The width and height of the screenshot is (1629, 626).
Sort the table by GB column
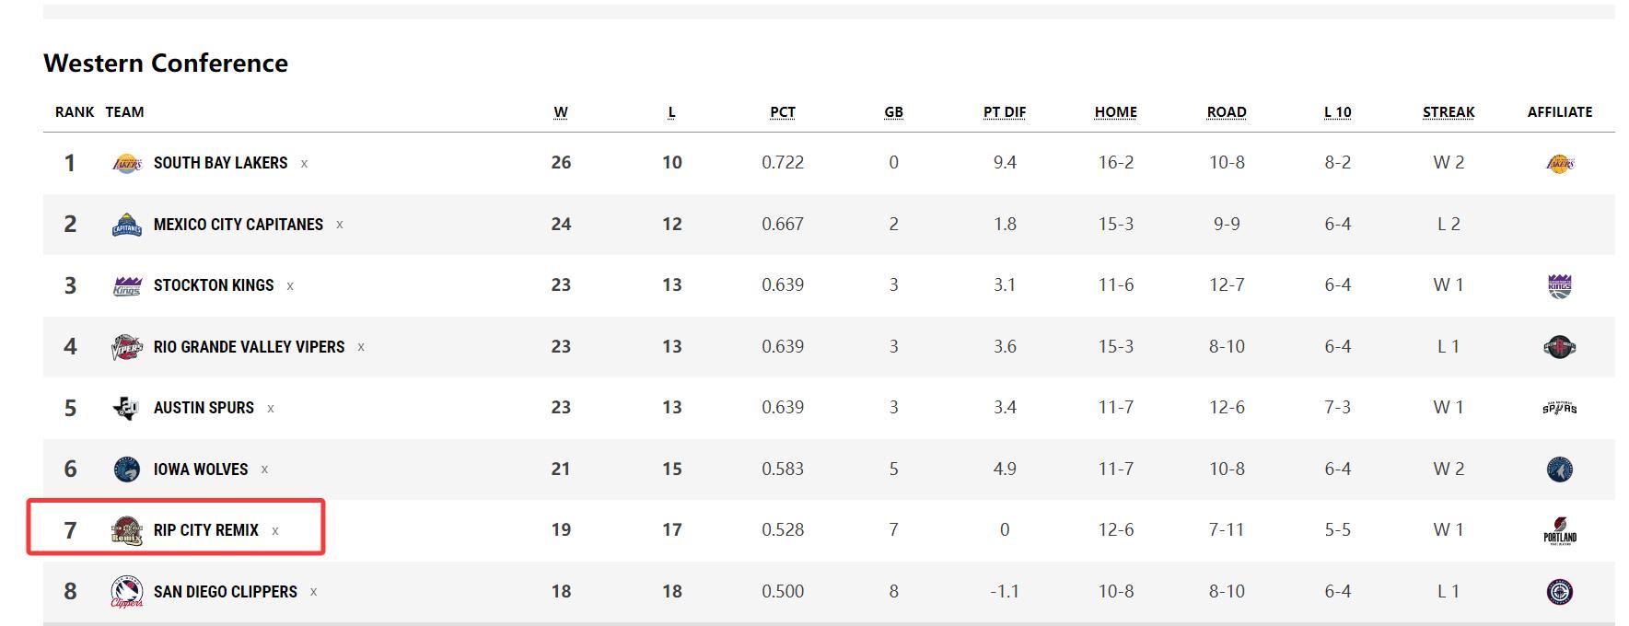(x=893, y=112)
